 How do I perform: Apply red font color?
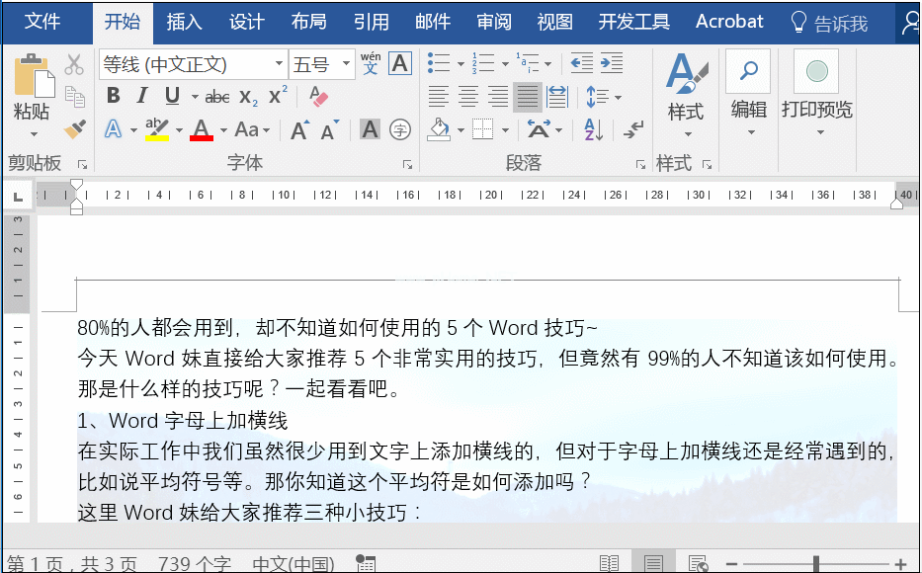pyautogui.click(x=201, y=129)
